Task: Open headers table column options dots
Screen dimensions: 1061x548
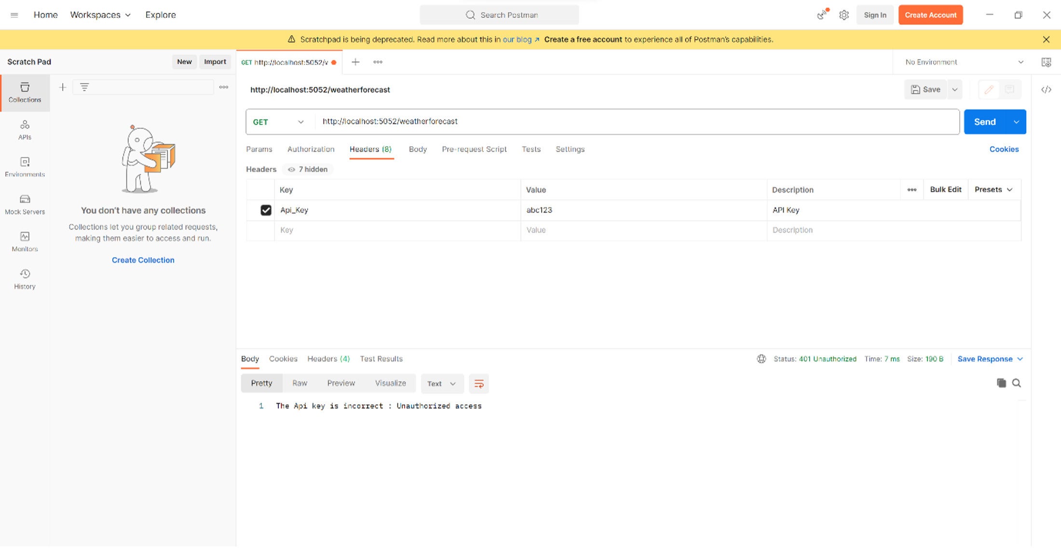Action: pyautogui.click(x=912, y=190)
